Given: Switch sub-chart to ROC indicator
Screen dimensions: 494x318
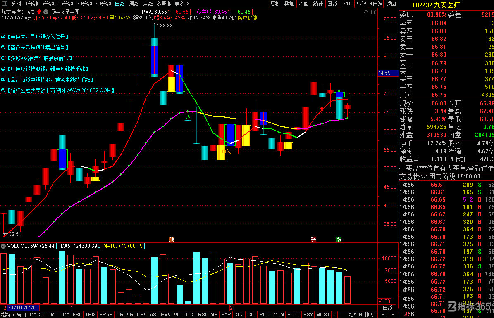Looking at the screenshot, I should point(265,315).
